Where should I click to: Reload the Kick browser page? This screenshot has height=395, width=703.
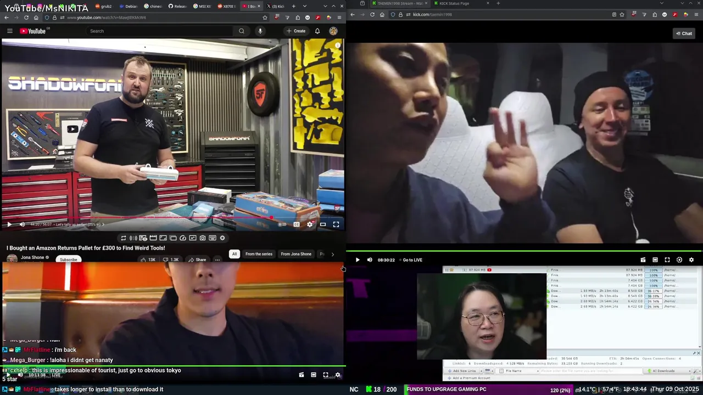coord(372,14)
